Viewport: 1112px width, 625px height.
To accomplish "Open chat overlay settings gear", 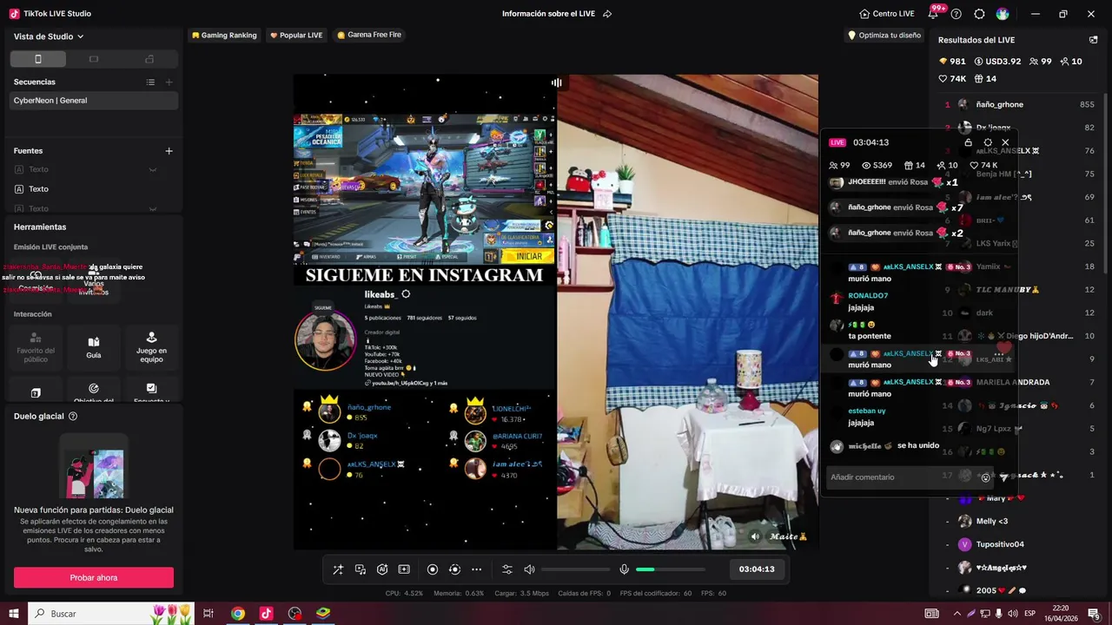I will [x=988, y=142].
